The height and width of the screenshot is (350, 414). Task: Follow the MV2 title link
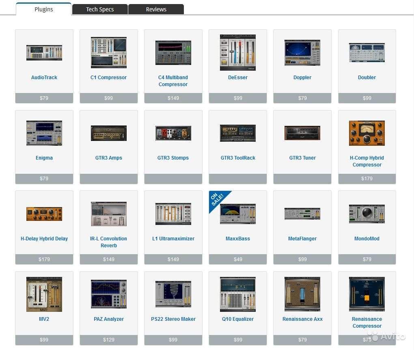click(x=44, y=319)
